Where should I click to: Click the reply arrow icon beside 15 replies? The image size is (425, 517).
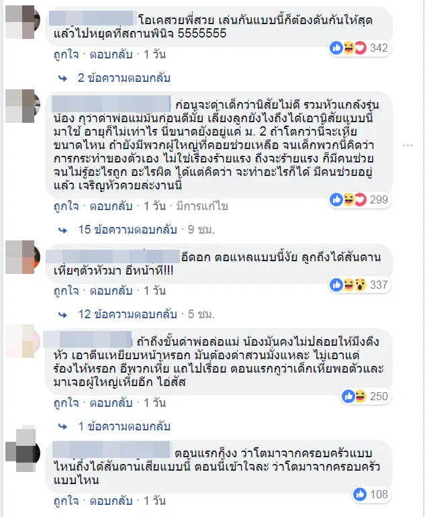point(62,230)
